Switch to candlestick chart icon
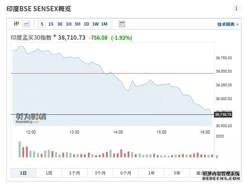The width and height of the screenshot is (244, 184). click(x=16, y=24)
